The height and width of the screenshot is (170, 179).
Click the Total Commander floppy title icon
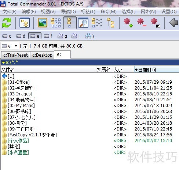(3, 4)
